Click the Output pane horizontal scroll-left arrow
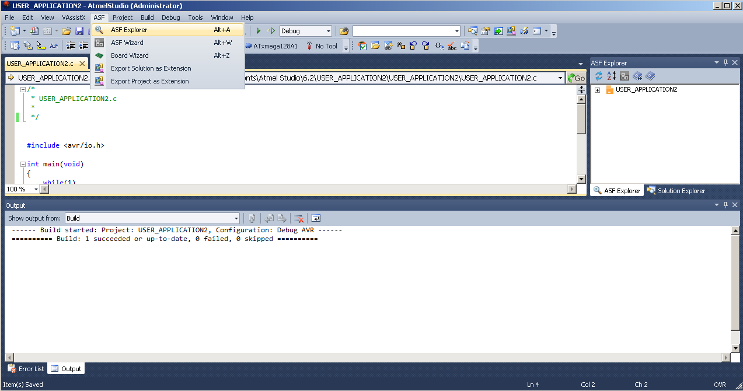The height and width of the screenshot is (391, 743). click(x=9, y=357)
